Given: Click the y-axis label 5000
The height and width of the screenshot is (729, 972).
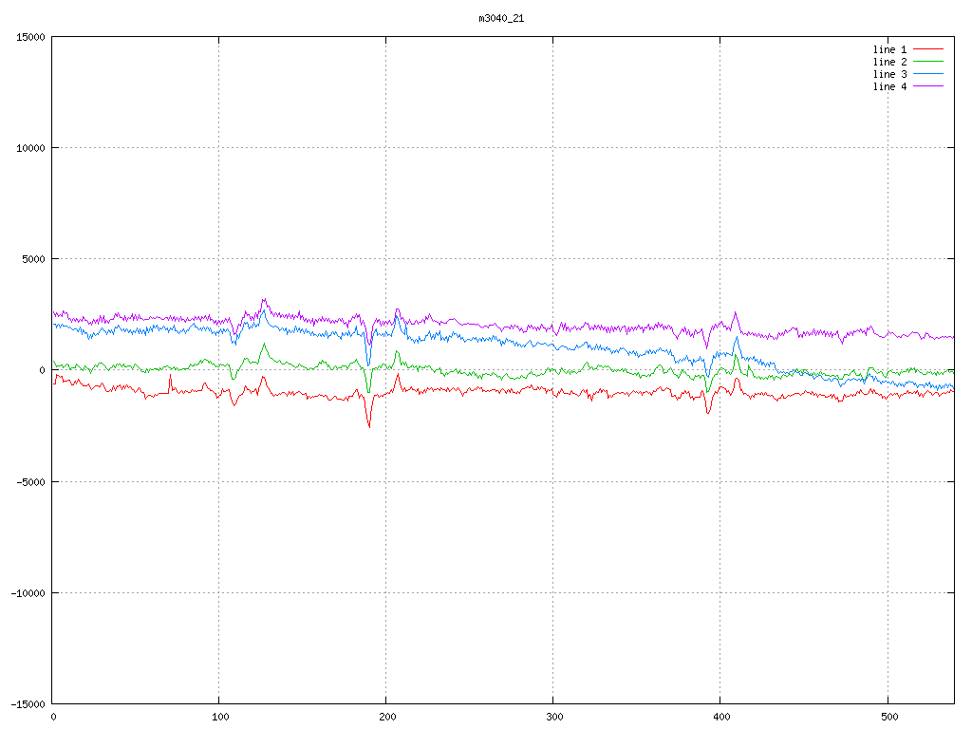Looking at the screenshot, I should [33, 259].
